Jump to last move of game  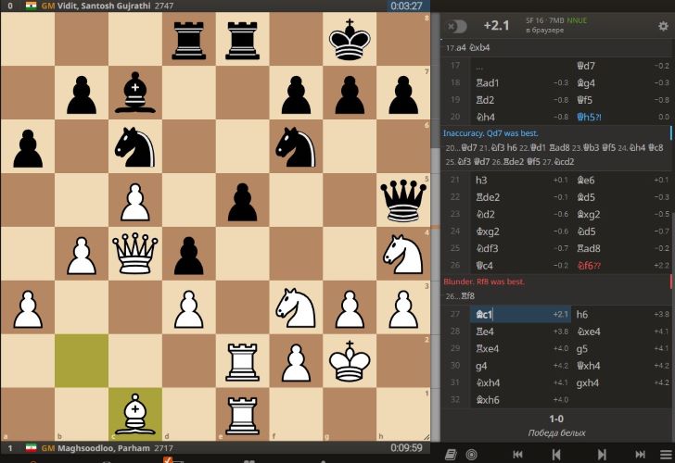[x=640, y=454]
